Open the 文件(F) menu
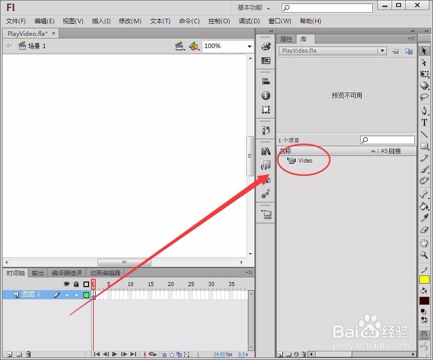 coord(16,21)
